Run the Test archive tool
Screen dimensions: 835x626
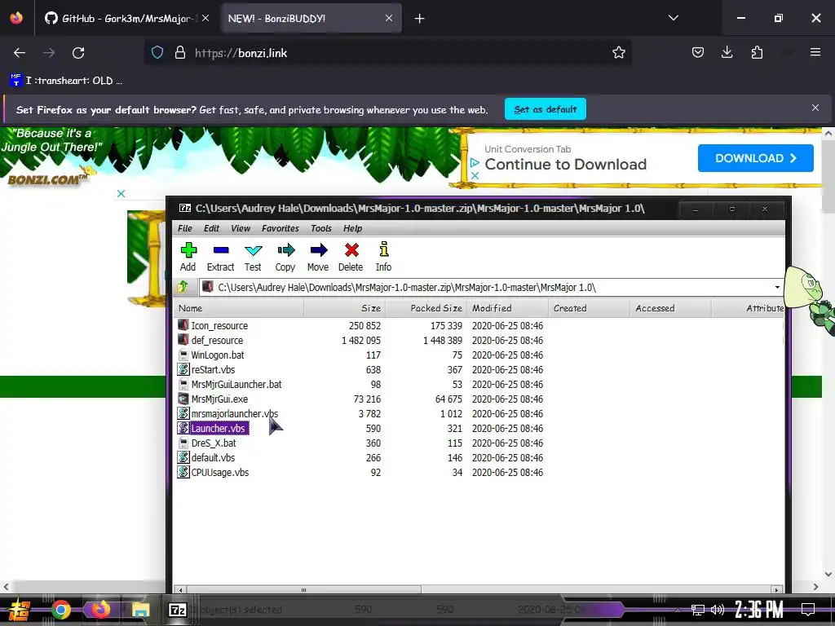[253, 257]
